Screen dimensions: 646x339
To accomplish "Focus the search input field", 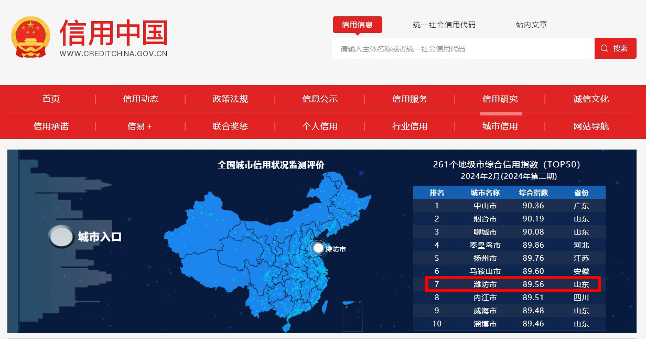I will coord(464,48).
